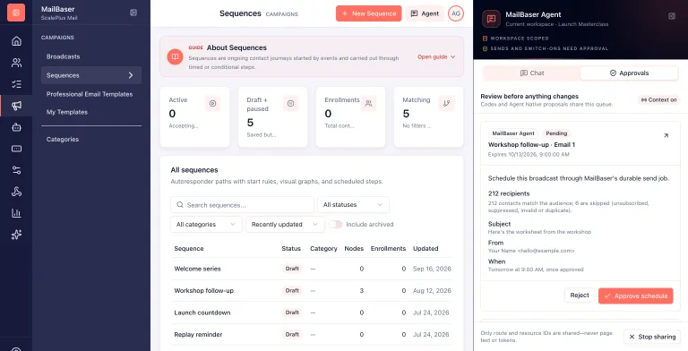The image size is (688, 351).
Task: Click the Stop sharing button
Action: [652, 337]
